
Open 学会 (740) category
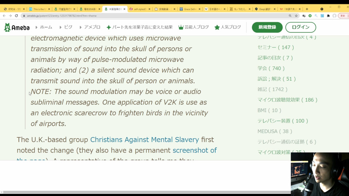click(271, 68)
